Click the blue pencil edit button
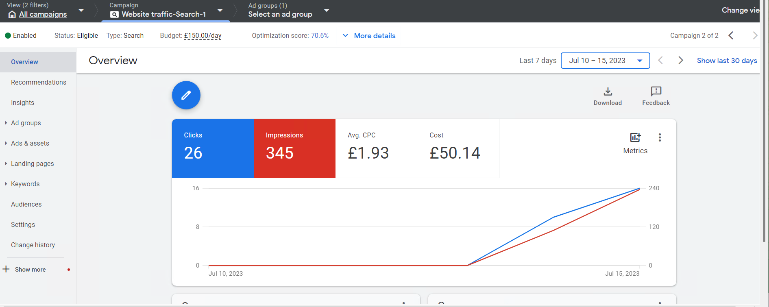 coord(186,95)
